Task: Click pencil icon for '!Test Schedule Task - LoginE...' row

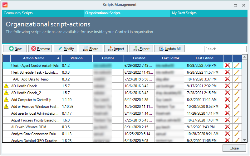Action: pos(237,72)
